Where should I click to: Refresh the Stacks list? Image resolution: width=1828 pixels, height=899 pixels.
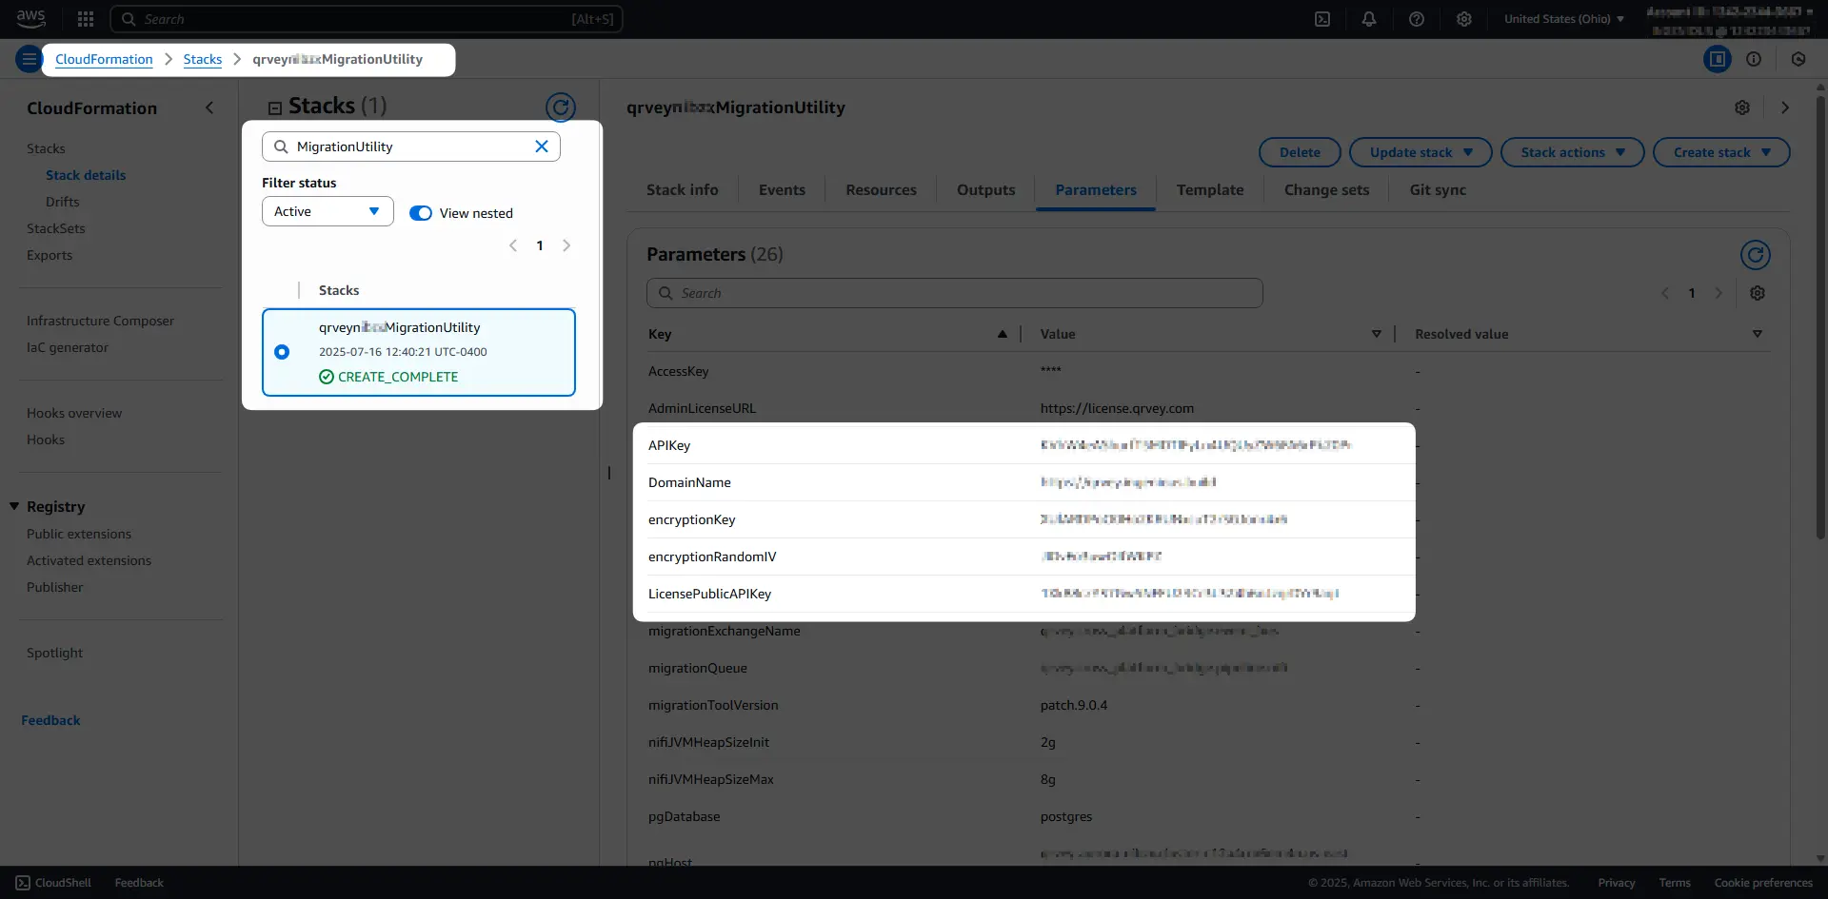pos(561,107)
